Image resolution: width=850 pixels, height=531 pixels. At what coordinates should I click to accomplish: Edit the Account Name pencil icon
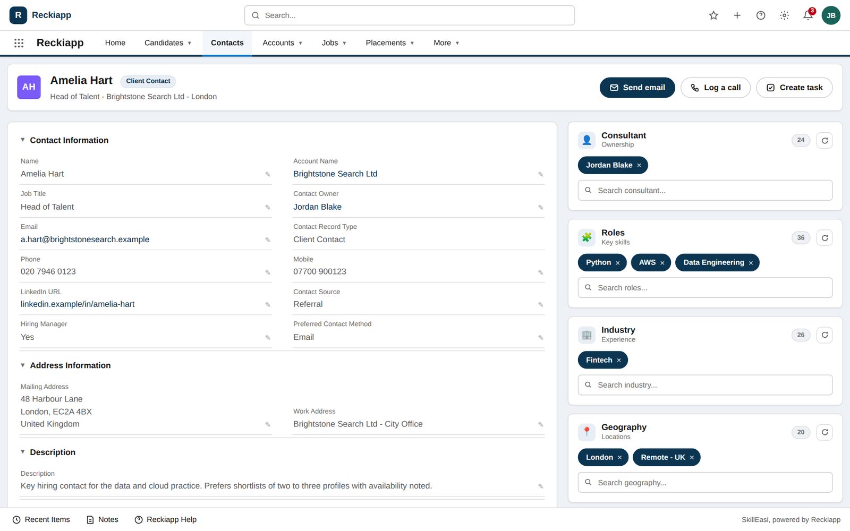(x=541, y=174)
